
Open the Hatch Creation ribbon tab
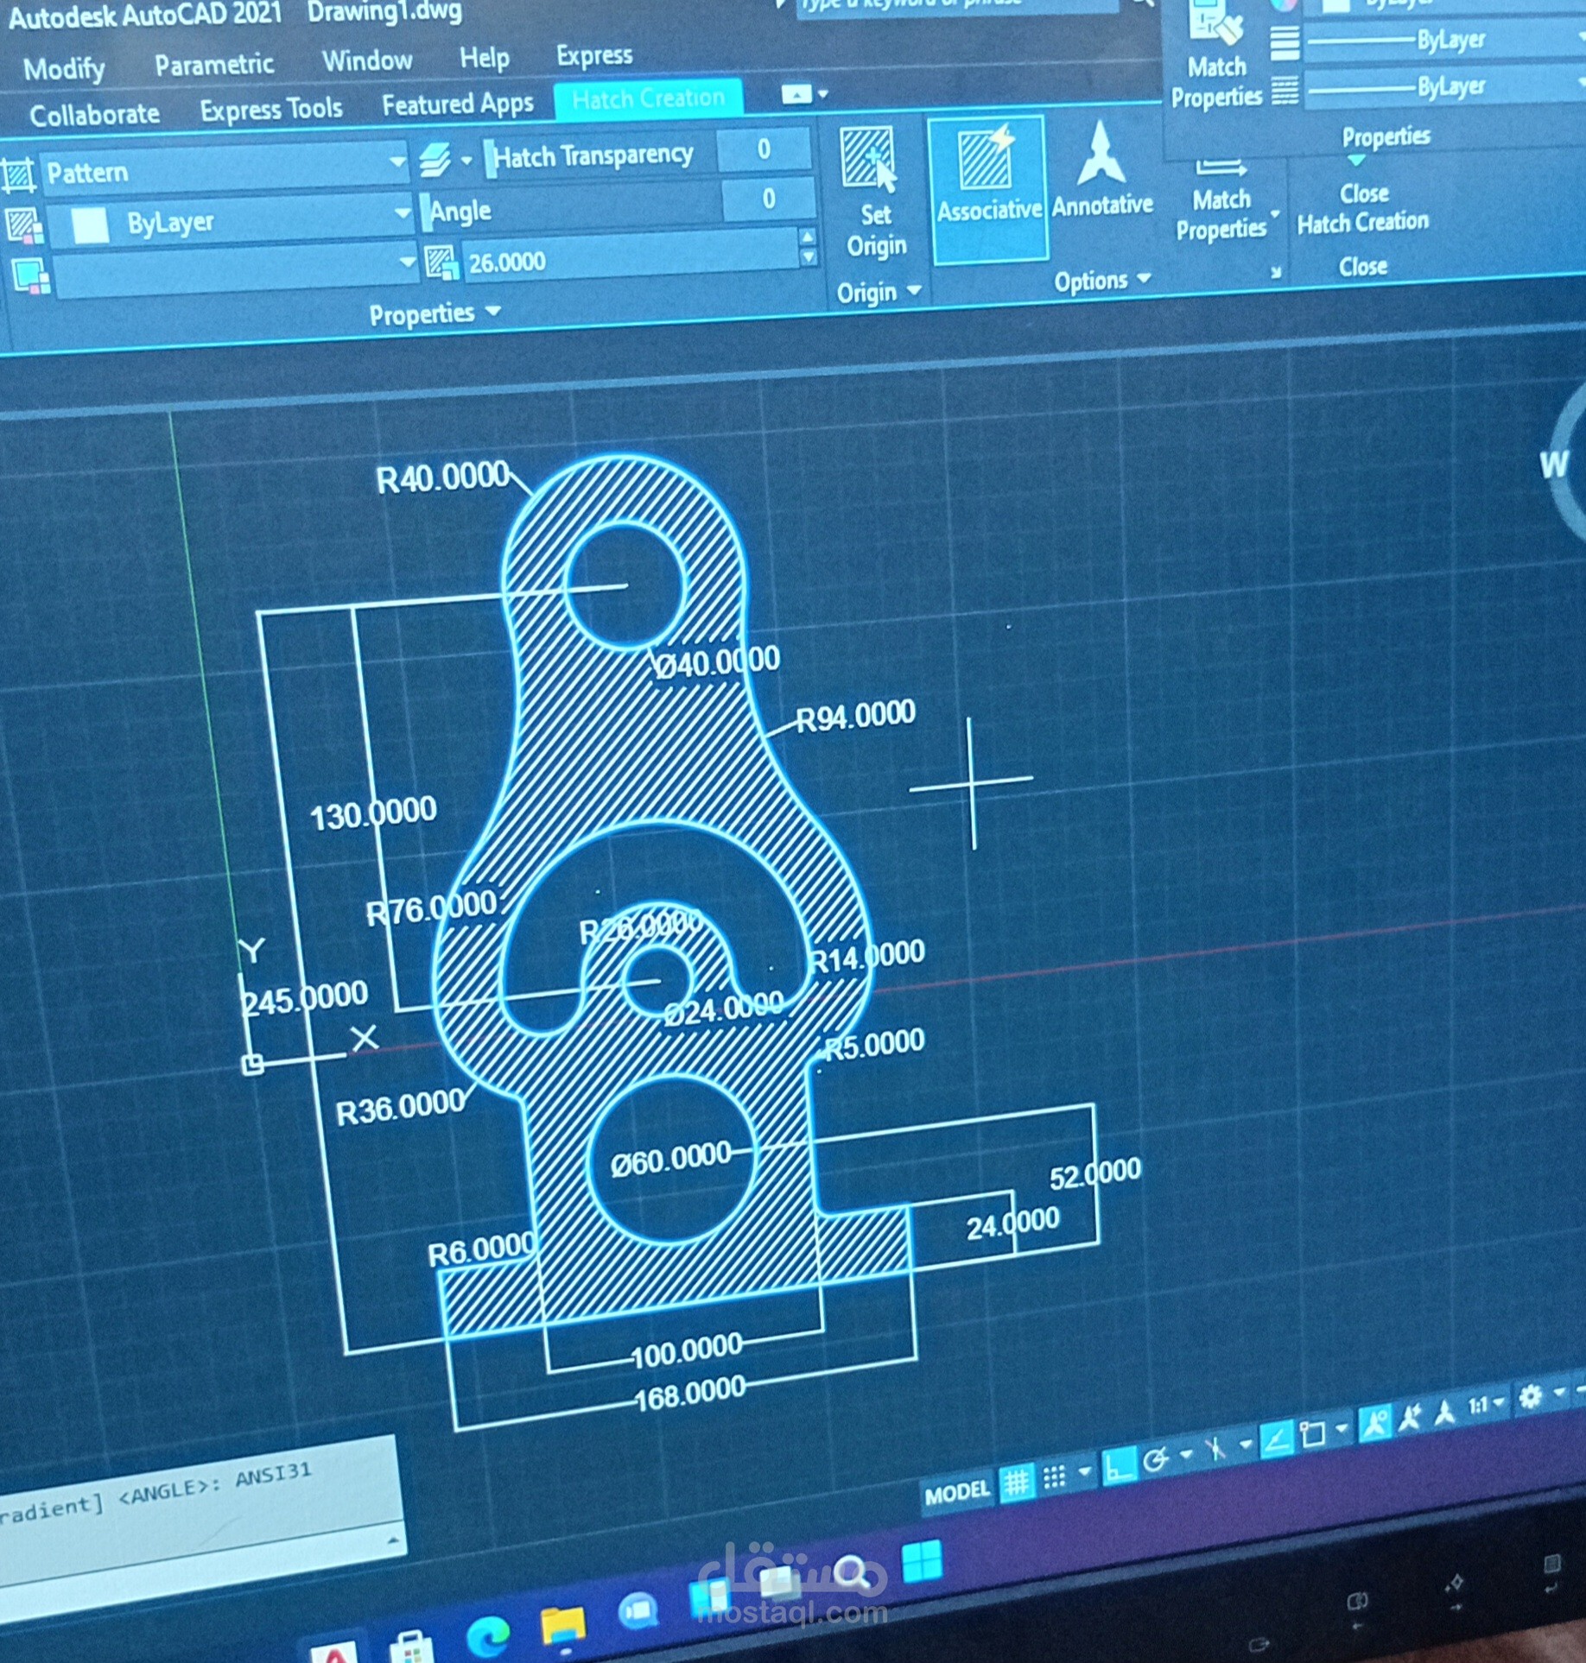coord(648,98)
